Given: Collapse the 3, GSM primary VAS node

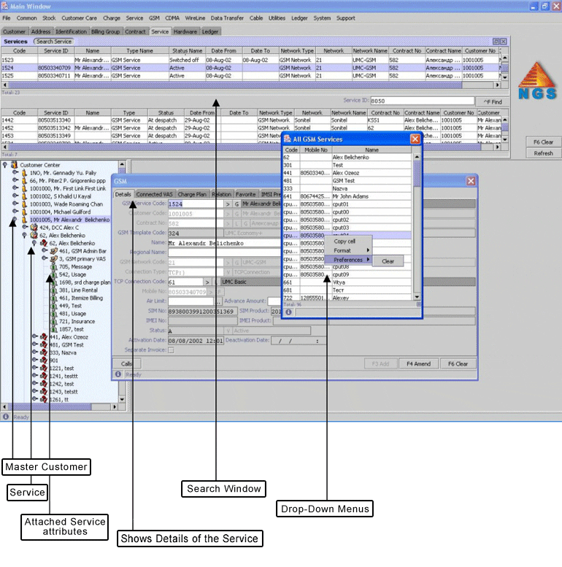Looking at the screenshot, I should 45,258.
